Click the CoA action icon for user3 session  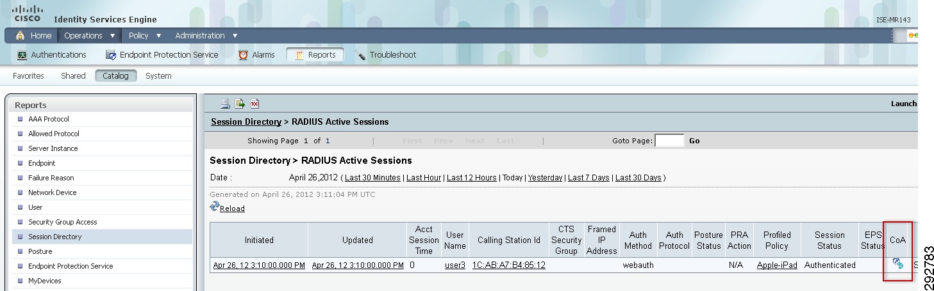pyautogui.click(x=897, y=263)
